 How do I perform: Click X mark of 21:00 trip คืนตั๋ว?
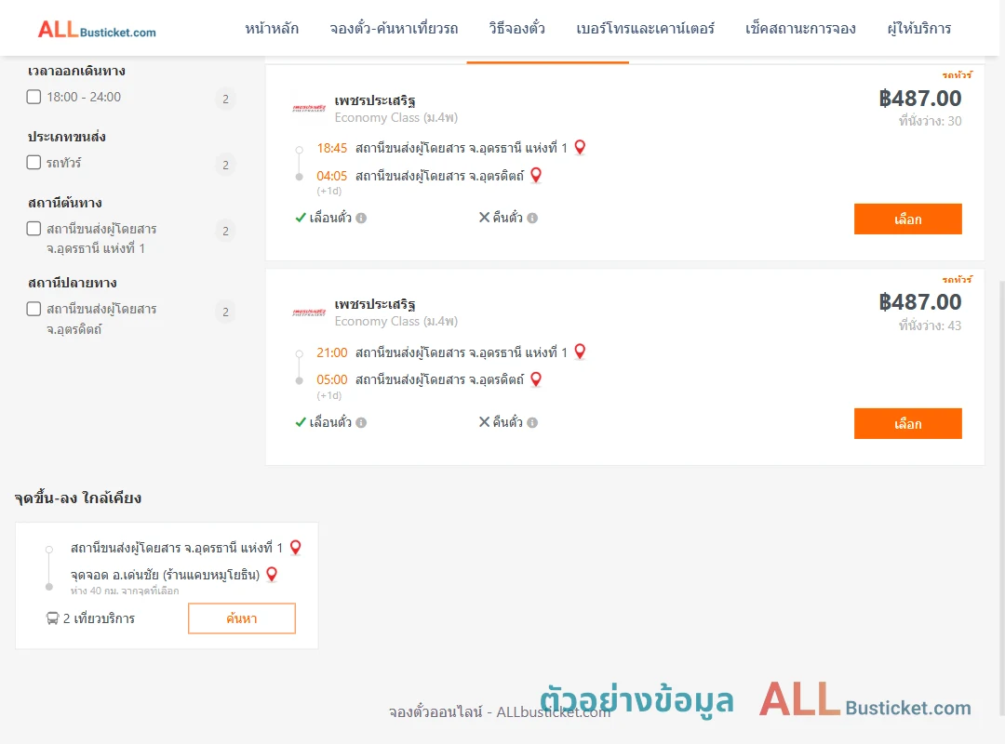[x=485, y=421]
